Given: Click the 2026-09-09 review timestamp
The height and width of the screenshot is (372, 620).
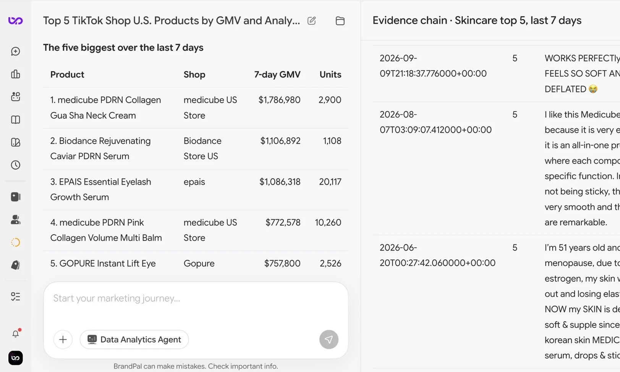Looking at the screenshot, I should 433,66.
